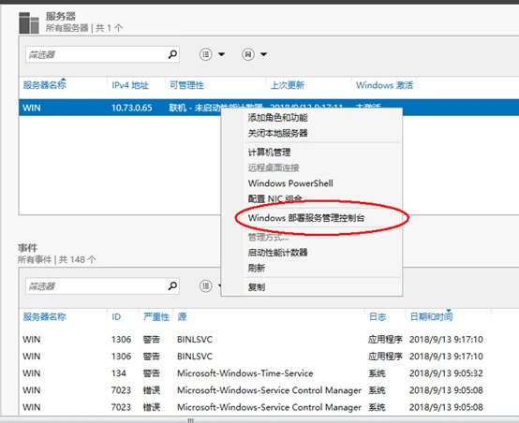Select 启动性能计数器 in context menu

[x=278, y=253]
